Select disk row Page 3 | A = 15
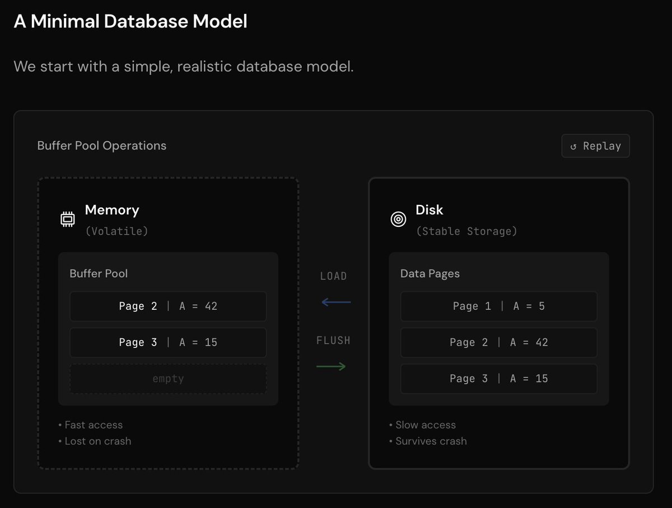 498,379
